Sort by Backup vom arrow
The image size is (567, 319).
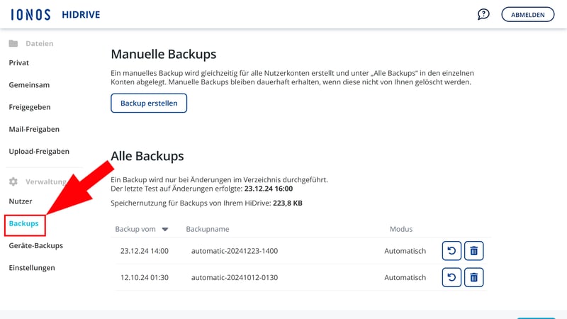point(165,230)
